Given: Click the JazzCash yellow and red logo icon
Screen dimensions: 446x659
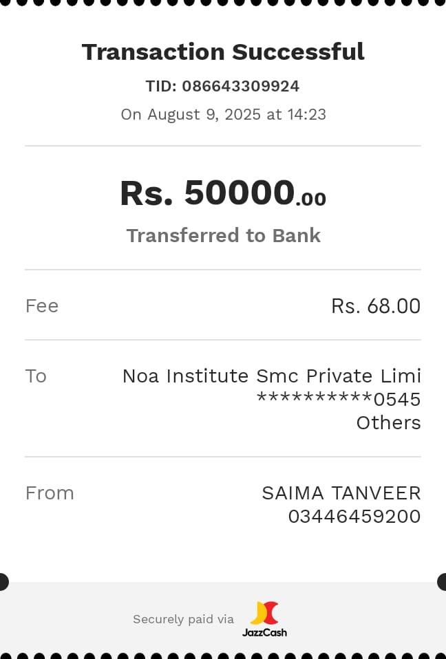Looking at the screenshot, I should (264, 613).
